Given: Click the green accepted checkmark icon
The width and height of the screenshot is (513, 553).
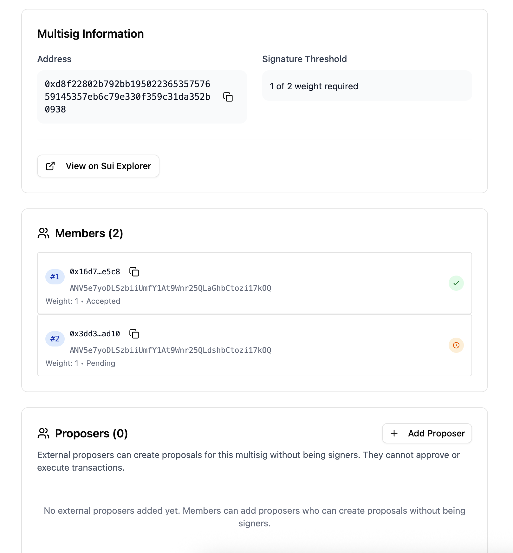Looking at the screenshot, I should coord(456,283).
